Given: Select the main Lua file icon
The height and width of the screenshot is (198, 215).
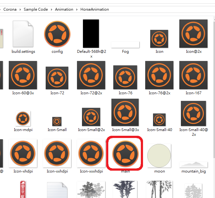Looking at the screenshot, I should (x=125, y=153).
